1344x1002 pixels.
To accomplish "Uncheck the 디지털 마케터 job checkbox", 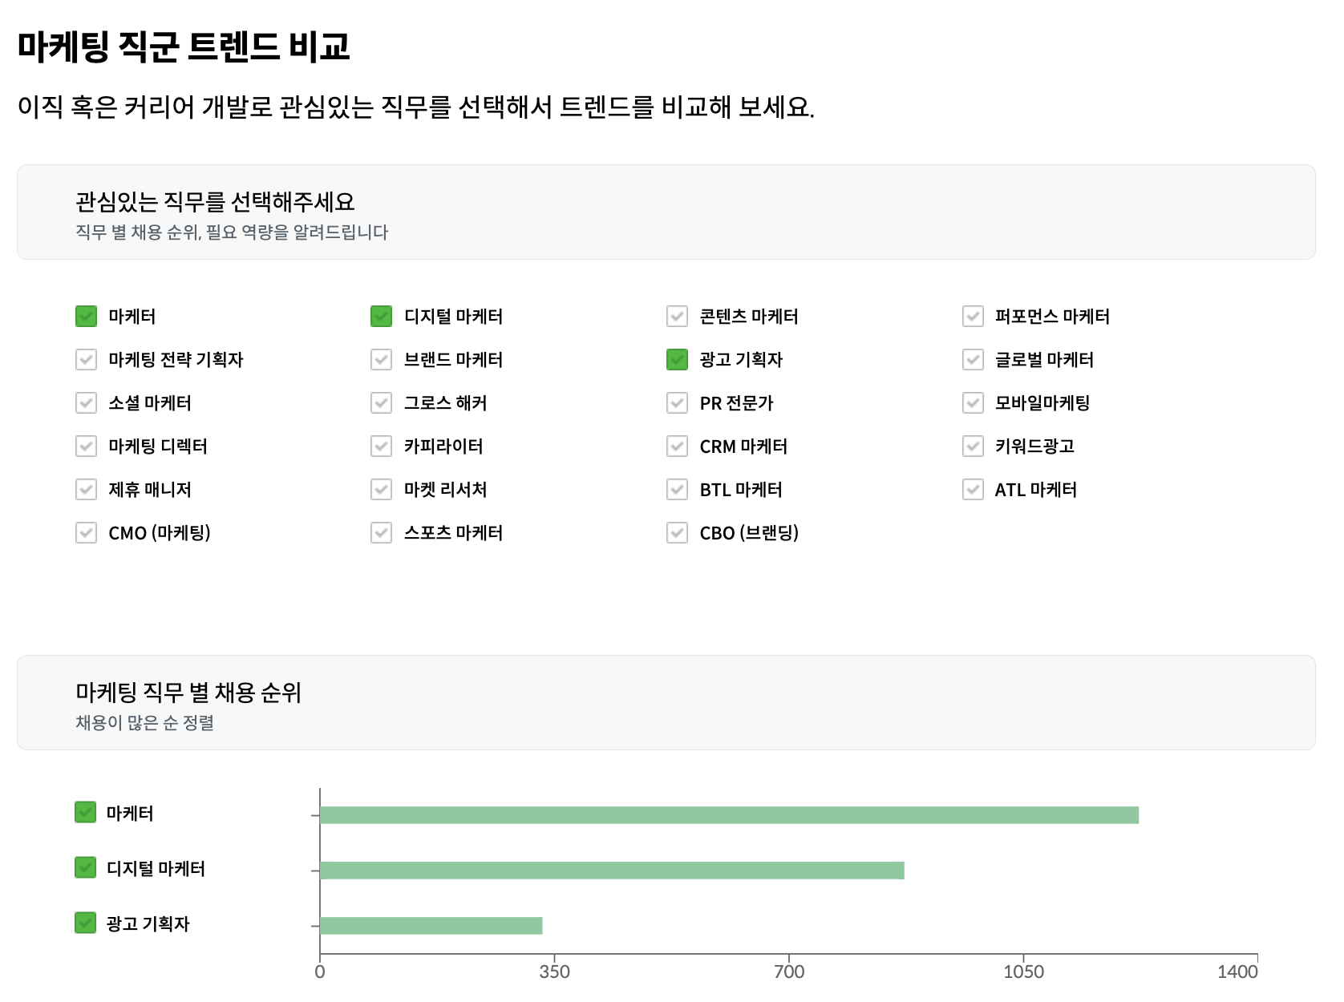I will coord(381,317).
